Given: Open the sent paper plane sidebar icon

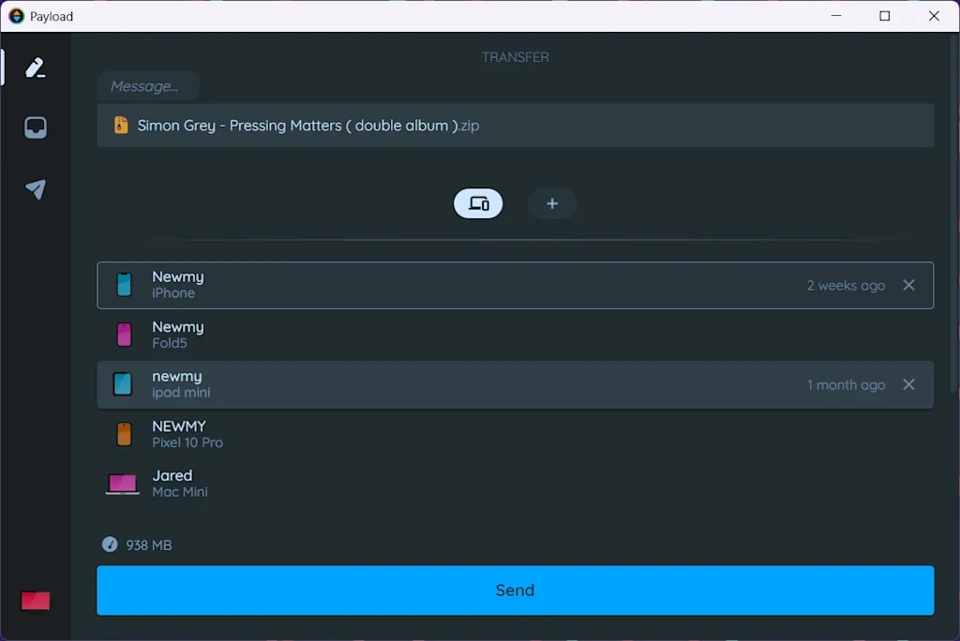Looking at the screenshot, I should pyautogui.click(x=36, y=189).
